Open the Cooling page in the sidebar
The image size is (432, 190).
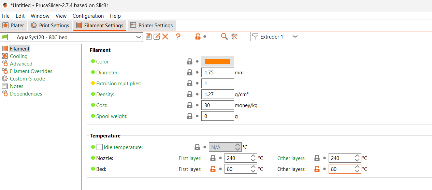tap(19, 56)
